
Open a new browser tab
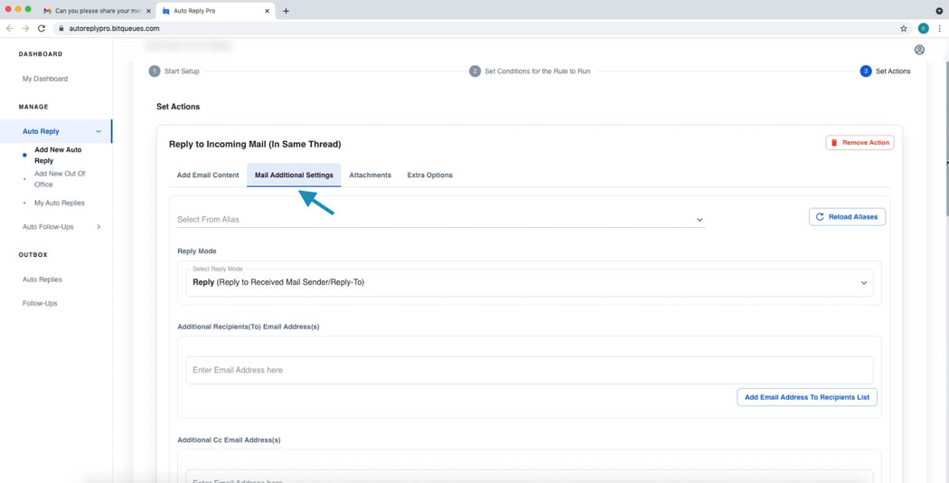pos(286,11)
